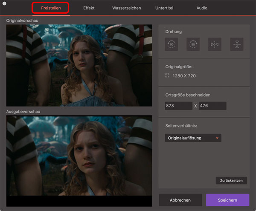
Task: Click the Ausgabevorschau output preview
Action: (79, 161)
